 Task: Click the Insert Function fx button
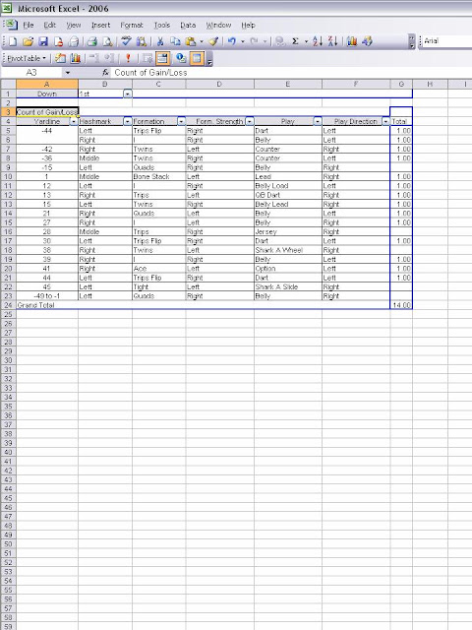point(105,73)
